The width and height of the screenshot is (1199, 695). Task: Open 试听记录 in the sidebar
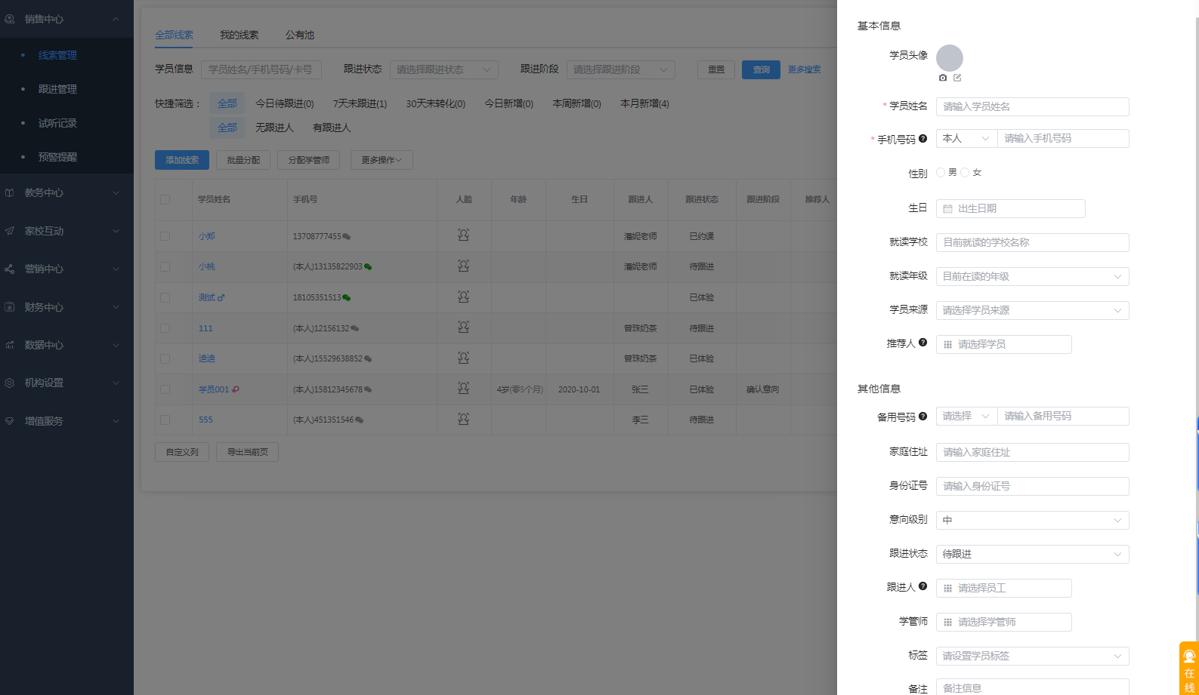click(x=57, y=123)
